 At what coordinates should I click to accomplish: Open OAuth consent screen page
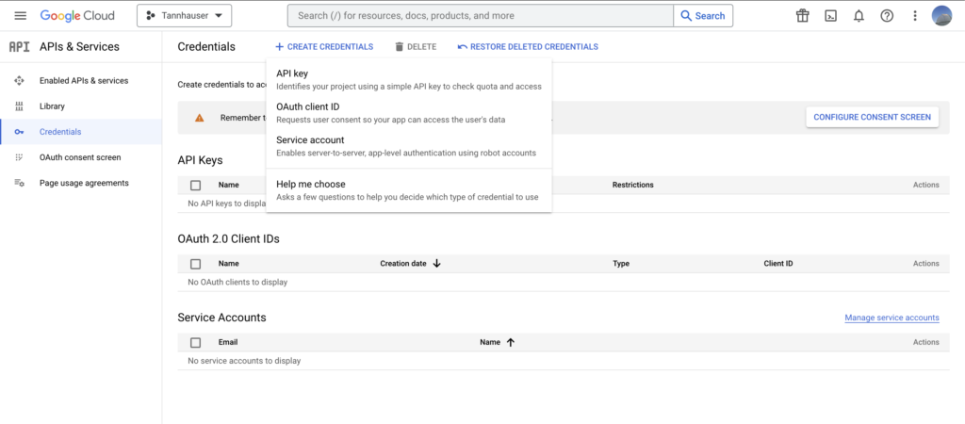[81, 157]
